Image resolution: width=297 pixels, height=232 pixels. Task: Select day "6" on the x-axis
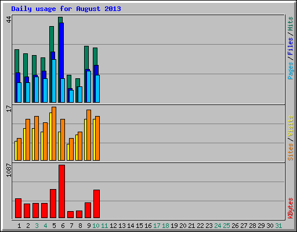[x=63, y=226]
